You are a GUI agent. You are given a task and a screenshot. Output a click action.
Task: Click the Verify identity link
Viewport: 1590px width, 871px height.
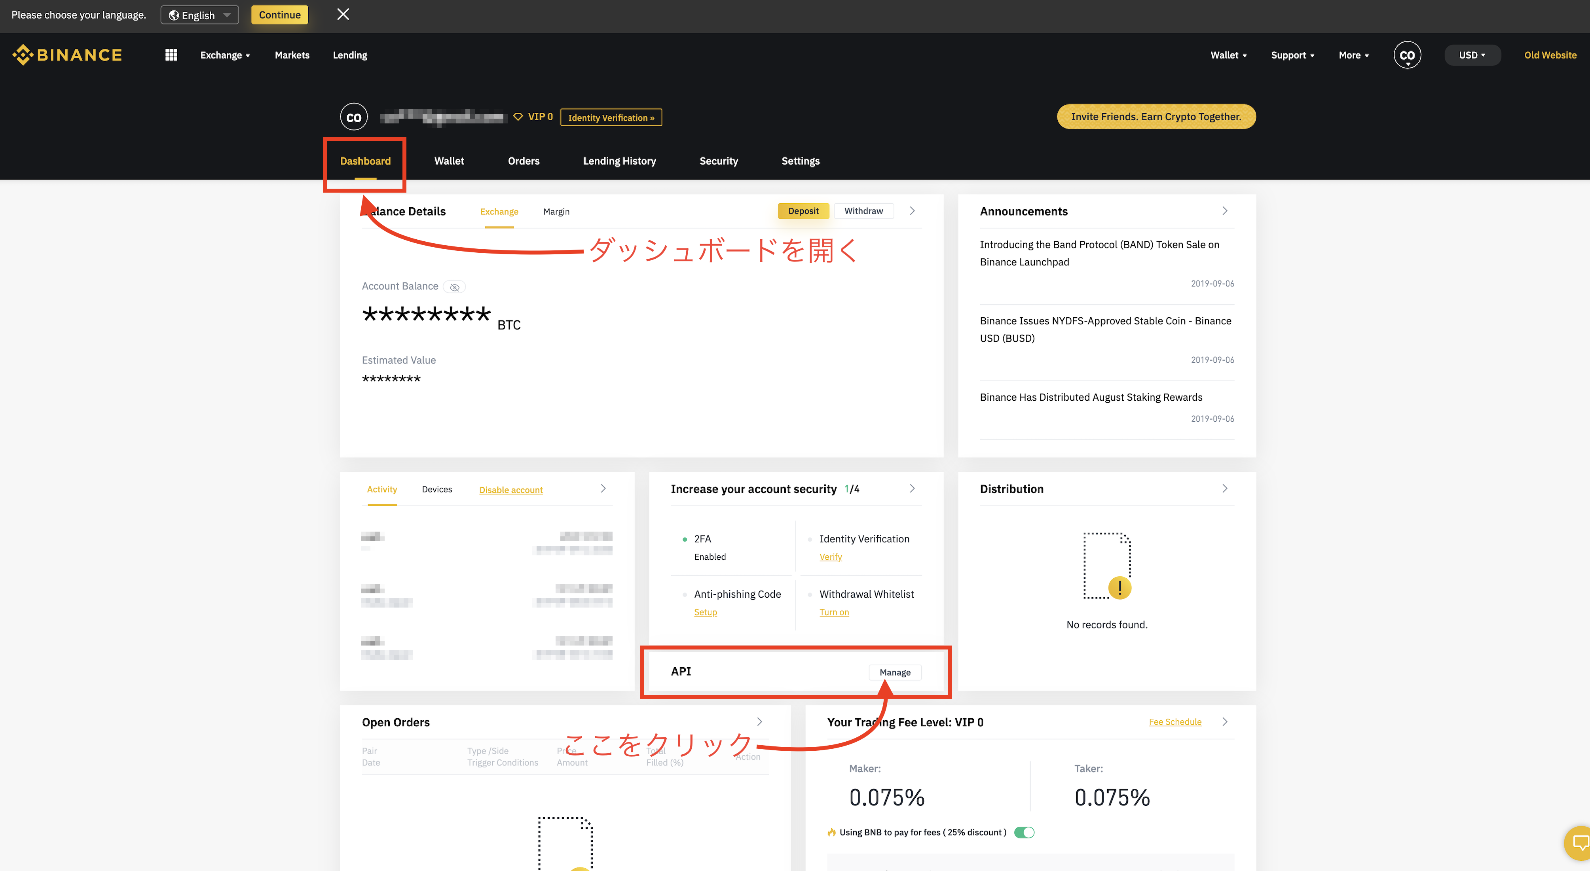830,557
